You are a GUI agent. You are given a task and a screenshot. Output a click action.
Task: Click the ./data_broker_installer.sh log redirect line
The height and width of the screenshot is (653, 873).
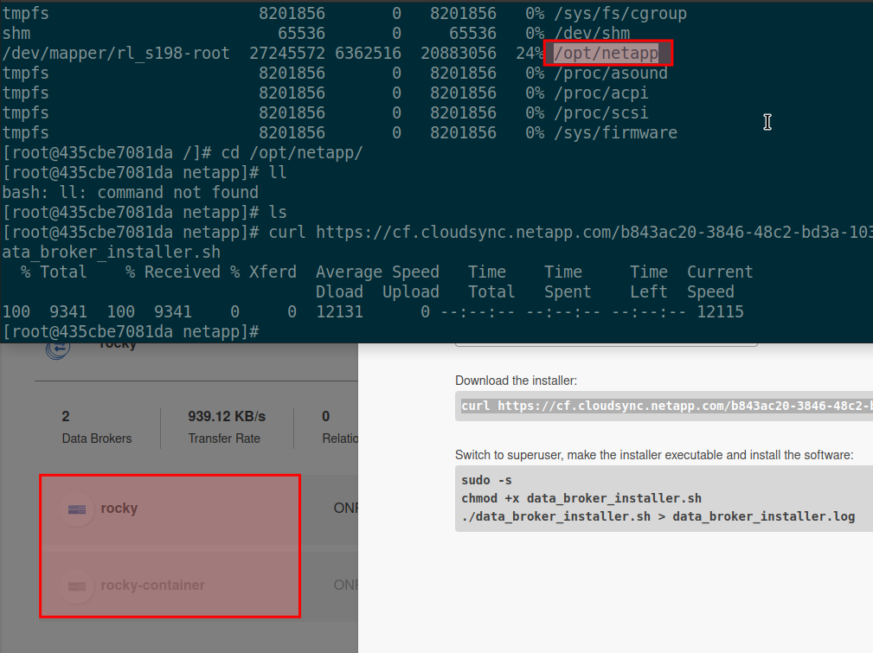[658, 516]
